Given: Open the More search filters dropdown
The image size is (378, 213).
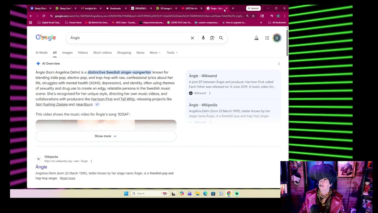Looking at the screenshot, I should click(x=155, y=53).
